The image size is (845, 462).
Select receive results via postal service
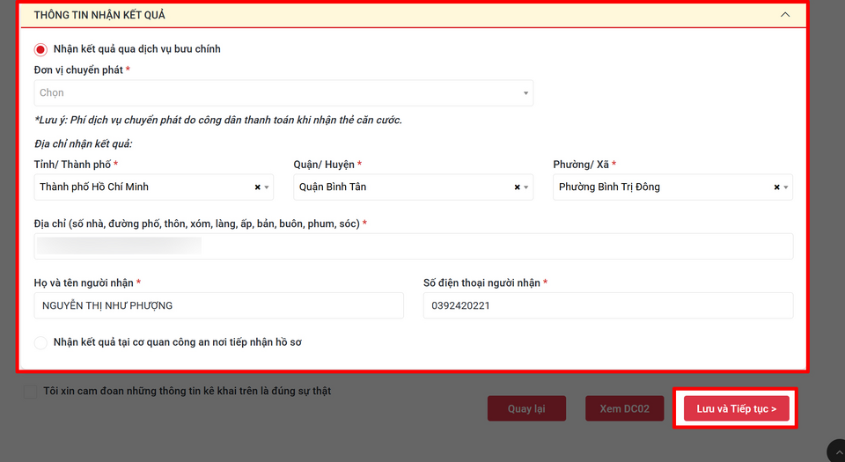[40, 49]
